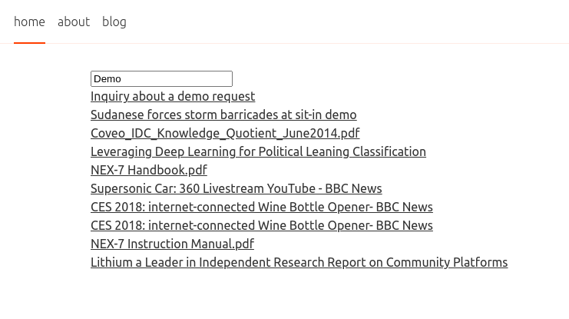Select the demo request inquiry result

[173, 96]
